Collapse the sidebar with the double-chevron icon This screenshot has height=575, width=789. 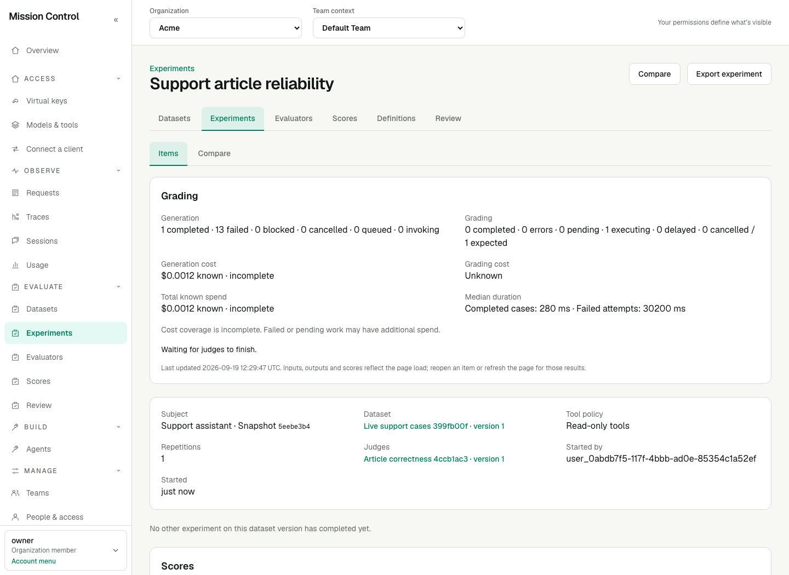click(116, 20)
